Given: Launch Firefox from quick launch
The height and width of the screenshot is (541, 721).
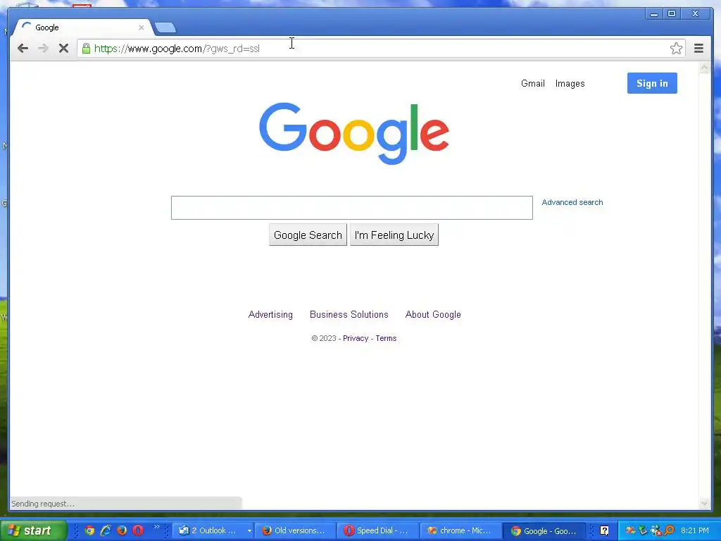Looking at the screenshot, I should tap(122, 530).
